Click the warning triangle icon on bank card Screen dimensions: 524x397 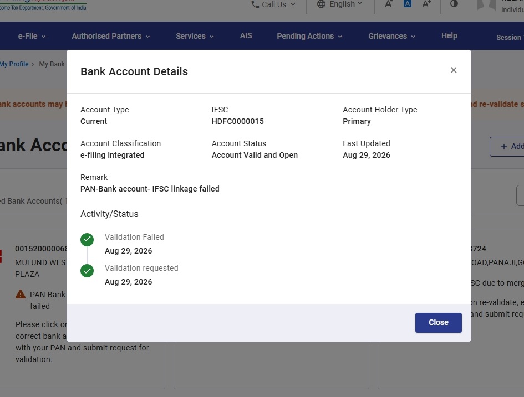tap(21, 294)
